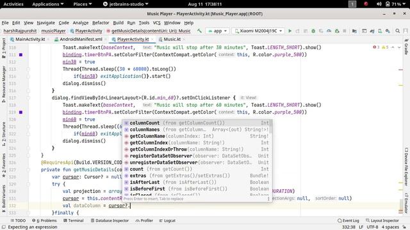This screenshot has height=230, width=410.
Task: Open the Profile app gauge icon
Action: (329, 31)
